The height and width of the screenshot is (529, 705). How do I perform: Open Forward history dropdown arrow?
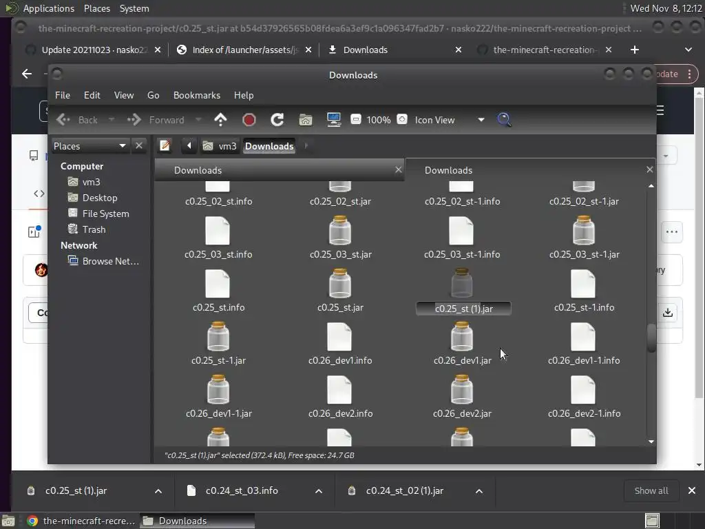pos(198,120)
